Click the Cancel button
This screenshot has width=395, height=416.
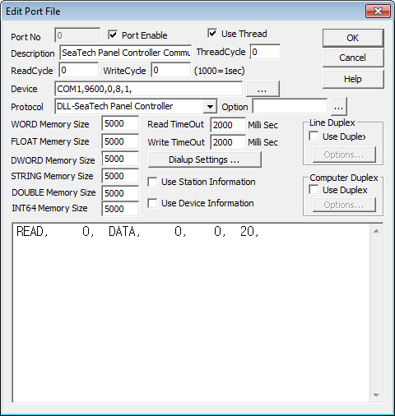(x=353, y=58)
